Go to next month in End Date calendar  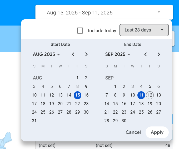pyautogui.click(x=158, y=55)
